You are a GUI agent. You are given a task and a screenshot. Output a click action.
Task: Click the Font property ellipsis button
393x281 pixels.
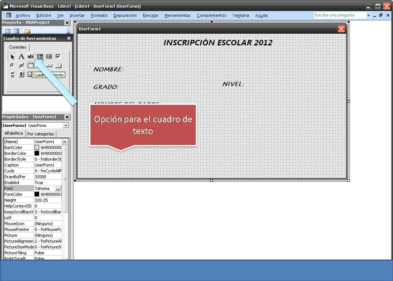click(x=58, y=189)
